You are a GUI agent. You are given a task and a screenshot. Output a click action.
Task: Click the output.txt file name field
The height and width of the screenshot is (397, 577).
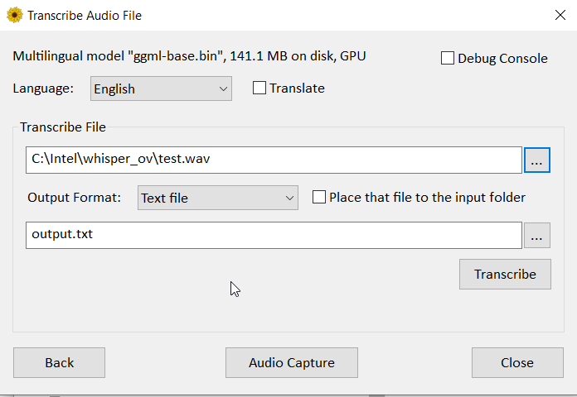pos(274,235)
